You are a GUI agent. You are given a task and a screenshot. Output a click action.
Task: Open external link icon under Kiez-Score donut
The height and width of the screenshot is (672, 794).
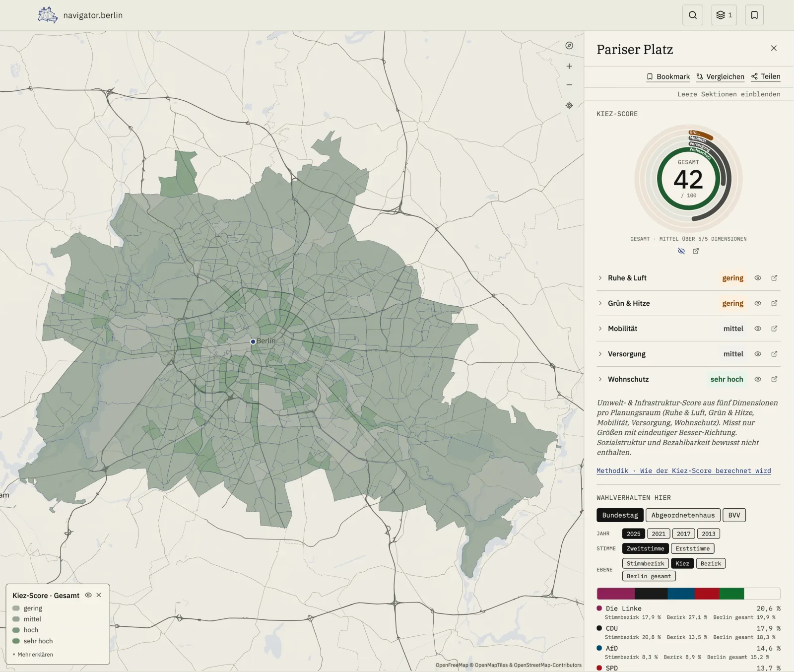696,251
